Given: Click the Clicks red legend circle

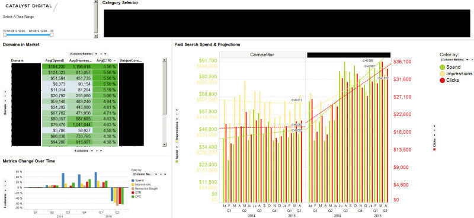Looking at the screenshot, I should click(x=442, y=80).
